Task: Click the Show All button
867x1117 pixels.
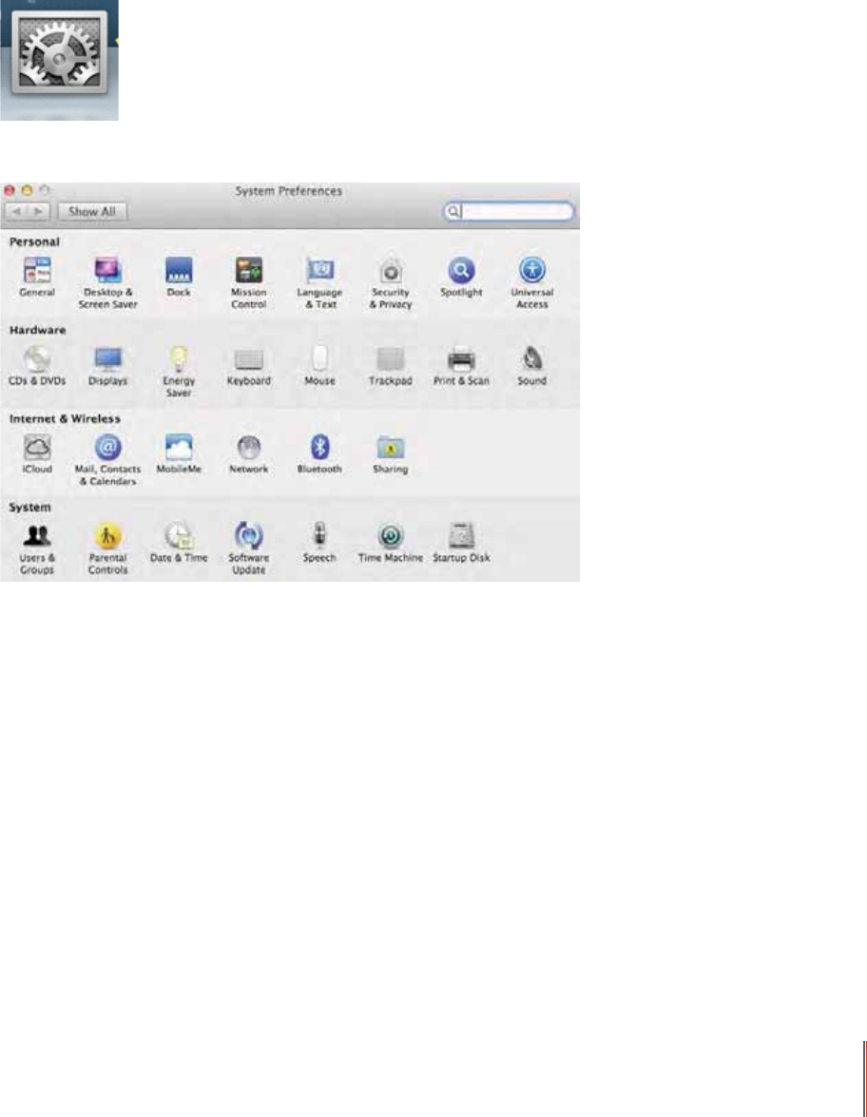Action: pyautogui.click(x=92, y=212)
